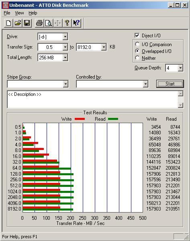Click the read value 29761
Screen dimensions: 190x241
click(x=174, y=139)
